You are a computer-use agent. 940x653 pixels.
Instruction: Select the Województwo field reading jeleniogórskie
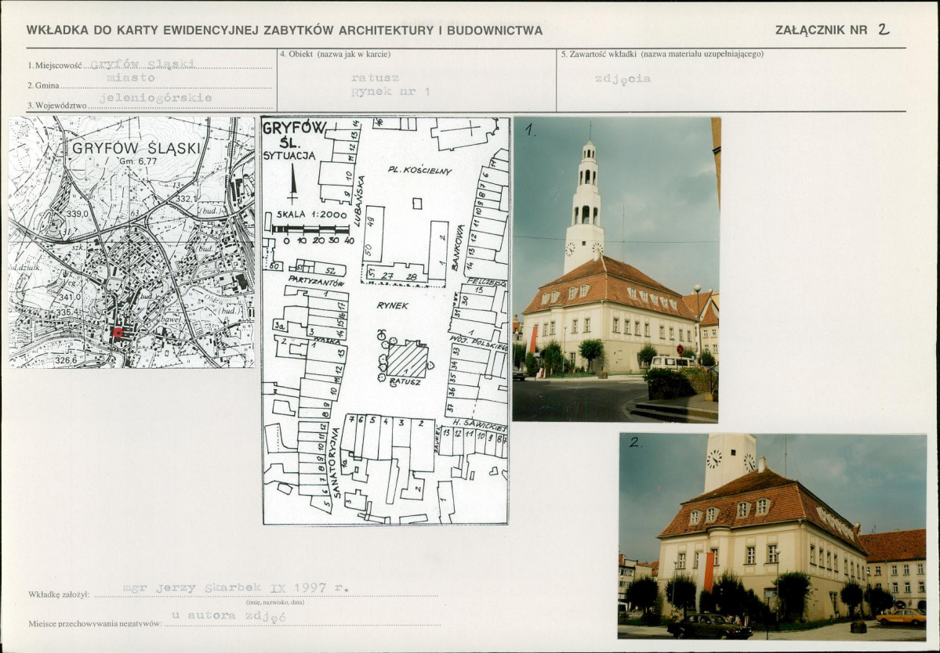coord(156,99)
